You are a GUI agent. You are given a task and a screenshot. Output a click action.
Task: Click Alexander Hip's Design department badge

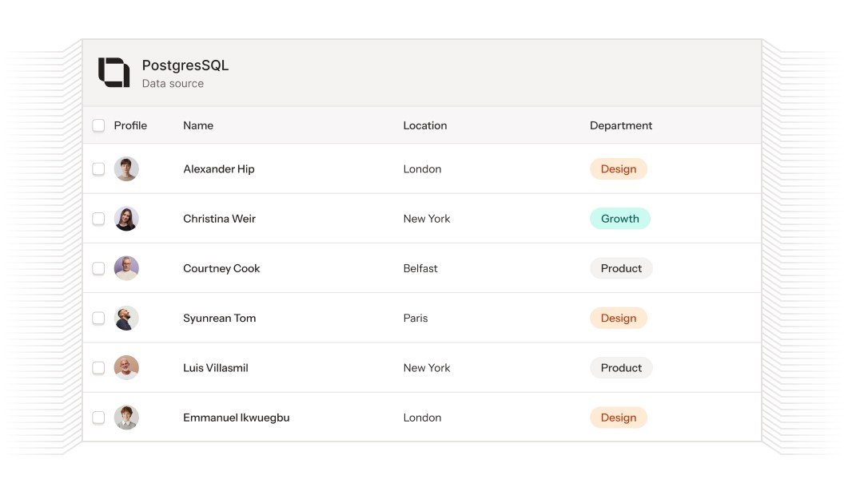[619, 169]
